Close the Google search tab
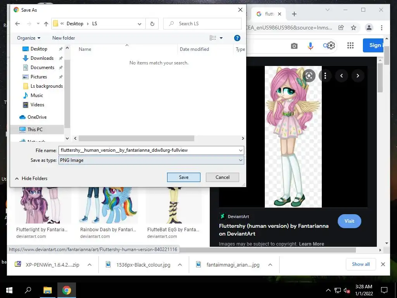 point(280,14)
